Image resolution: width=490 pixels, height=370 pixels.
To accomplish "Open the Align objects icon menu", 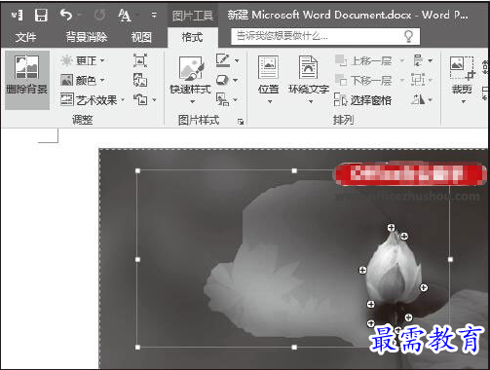I will [419, 60].
